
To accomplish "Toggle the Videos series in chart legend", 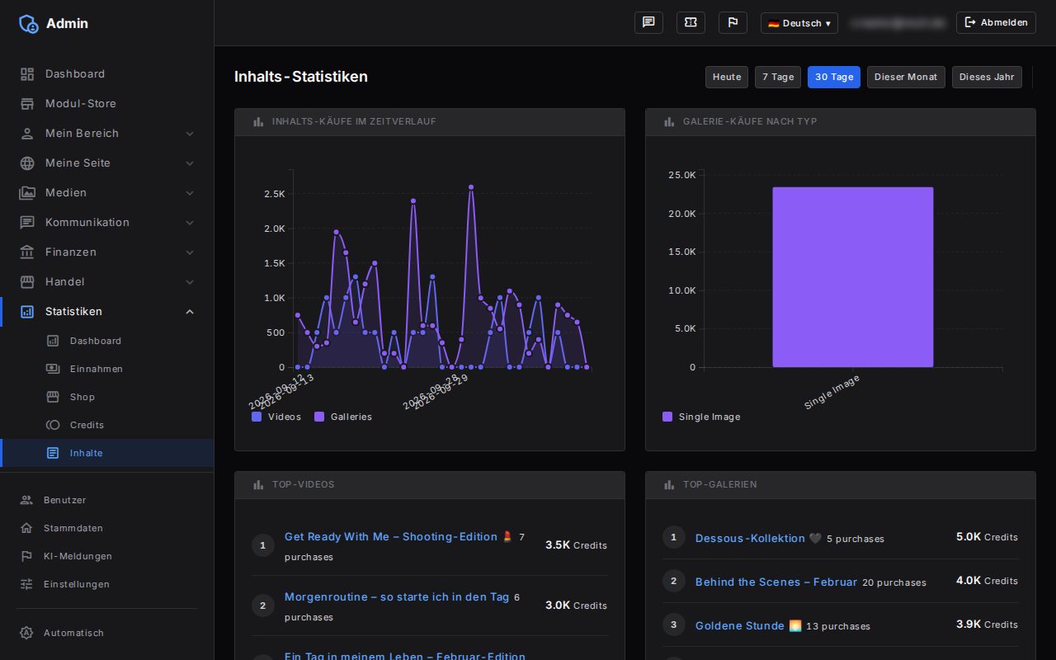I will click(x=276, y=417).
